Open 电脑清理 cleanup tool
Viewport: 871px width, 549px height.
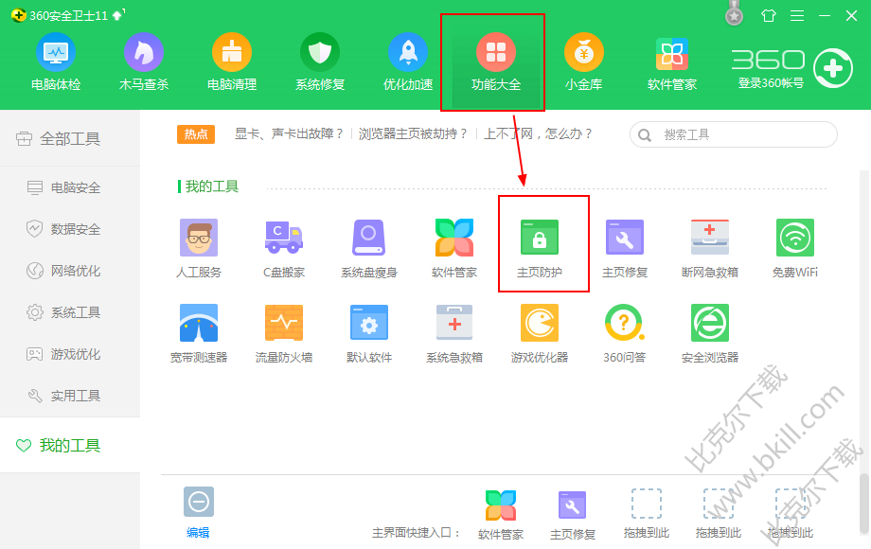point(232,62)
